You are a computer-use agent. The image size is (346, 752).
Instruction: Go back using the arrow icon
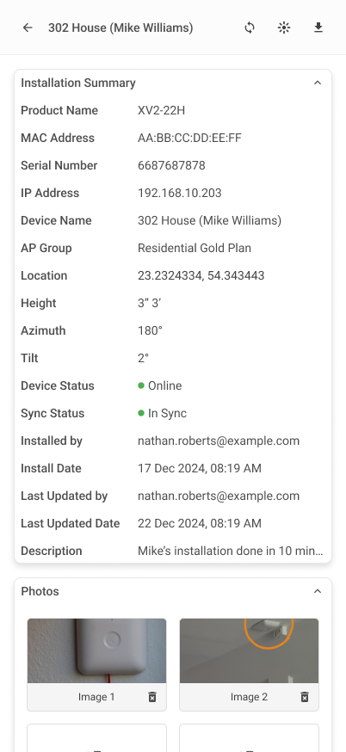pos(28,28)
